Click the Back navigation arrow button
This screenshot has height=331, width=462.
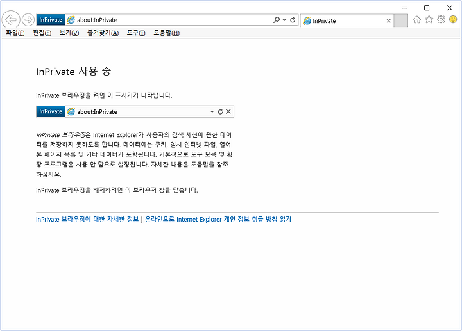point(11,20)
